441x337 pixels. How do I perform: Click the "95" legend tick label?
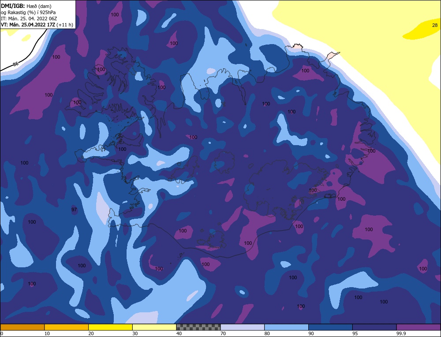pos(355,333)
